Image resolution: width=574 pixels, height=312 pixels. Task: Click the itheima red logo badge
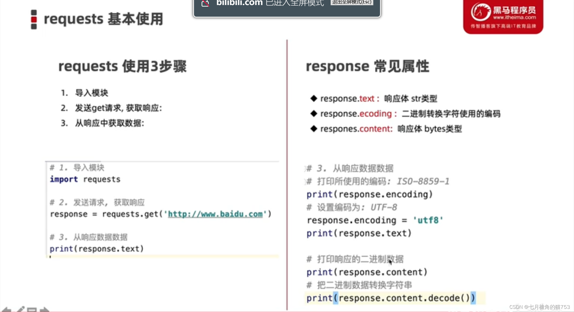click(x=503, y=16)
